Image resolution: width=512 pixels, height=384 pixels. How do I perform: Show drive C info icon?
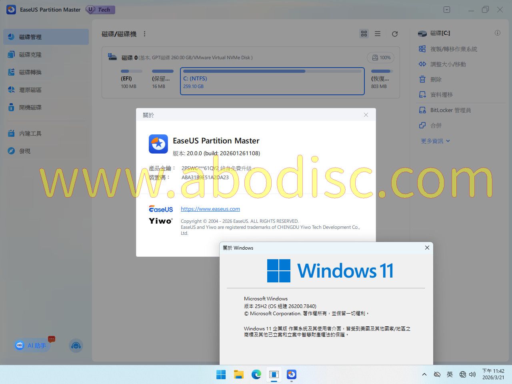497,33
